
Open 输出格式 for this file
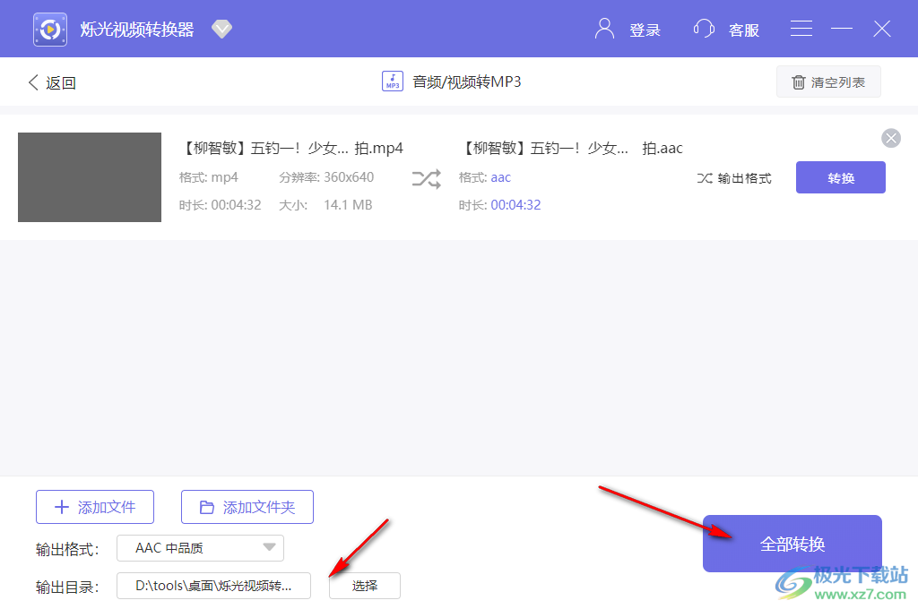click(x=734, y=178)
